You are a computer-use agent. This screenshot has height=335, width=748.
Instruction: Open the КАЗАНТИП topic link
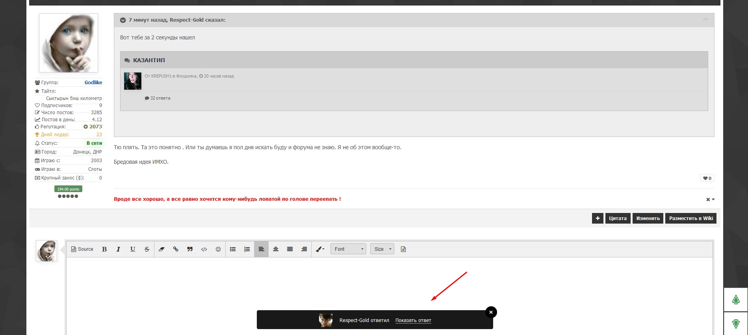pos(149,60)
